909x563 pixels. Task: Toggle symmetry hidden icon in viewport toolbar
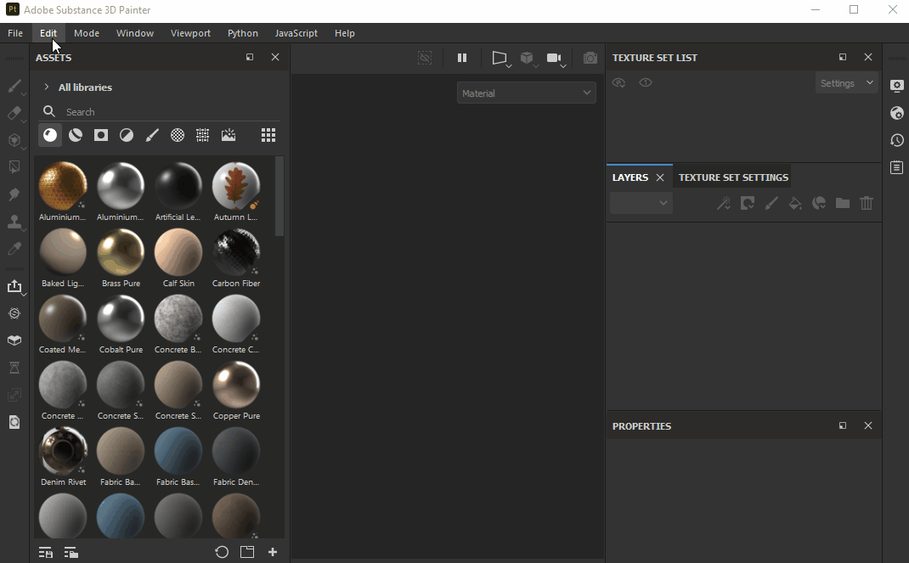tap(425, 58)
